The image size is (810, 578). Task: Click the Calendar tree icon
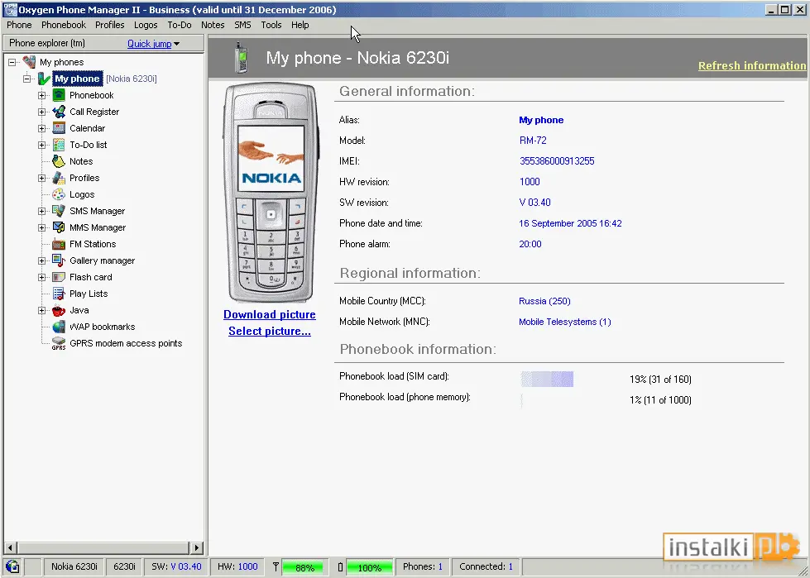tap(59, 128)
